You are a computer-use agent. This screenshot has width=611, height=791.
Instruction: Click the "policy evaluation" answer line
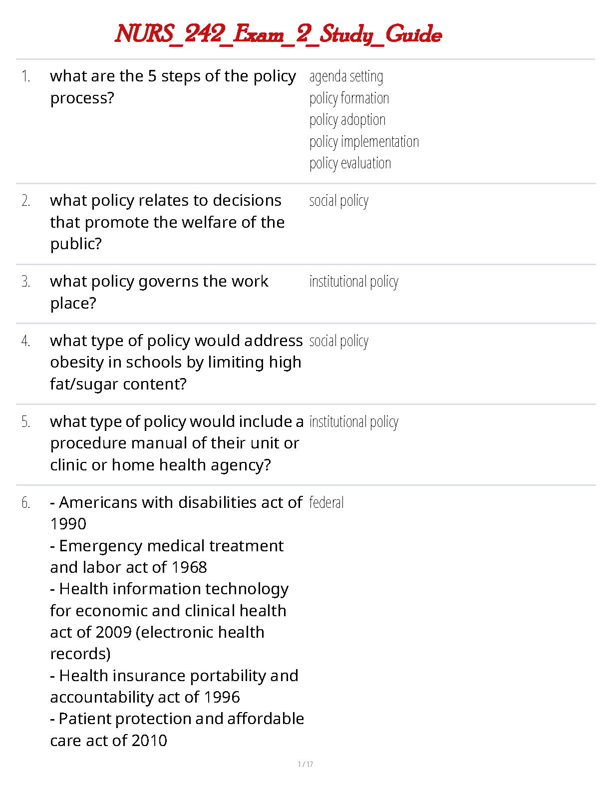click(350, 163)
